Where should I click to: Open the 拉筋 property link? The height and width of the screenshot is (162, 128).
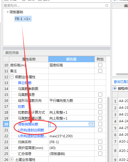click(21, 106)
